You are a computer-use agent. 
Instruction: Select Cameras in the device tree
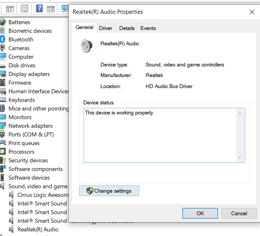click(19, 48)
